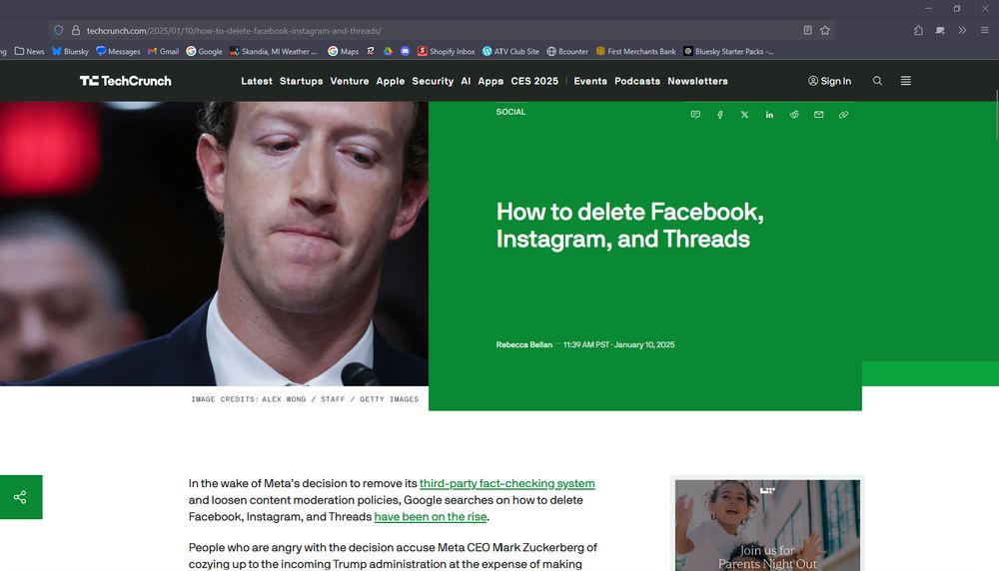Click the floating green share button
999x571 pixels.
tap(20, 496)
